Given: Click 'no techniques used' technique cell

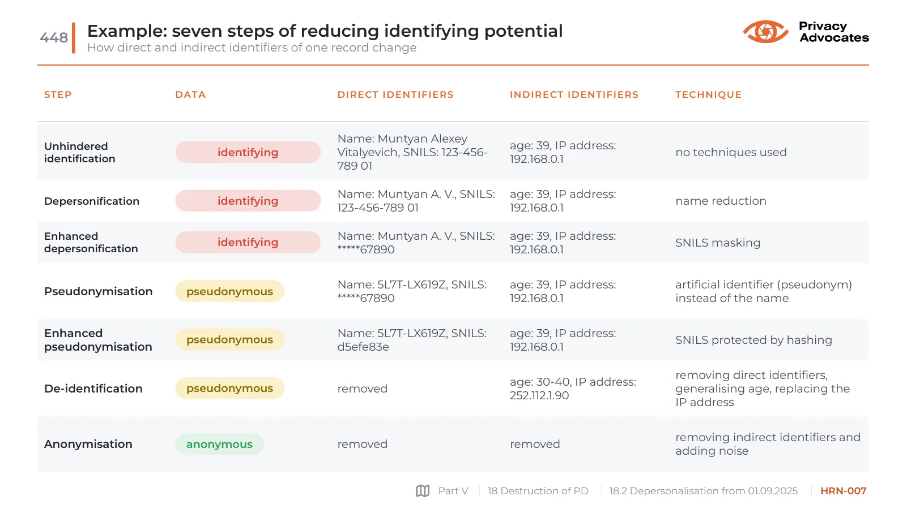Looking at the screenshot, I should pyautogui.click(x=731, y=152).
